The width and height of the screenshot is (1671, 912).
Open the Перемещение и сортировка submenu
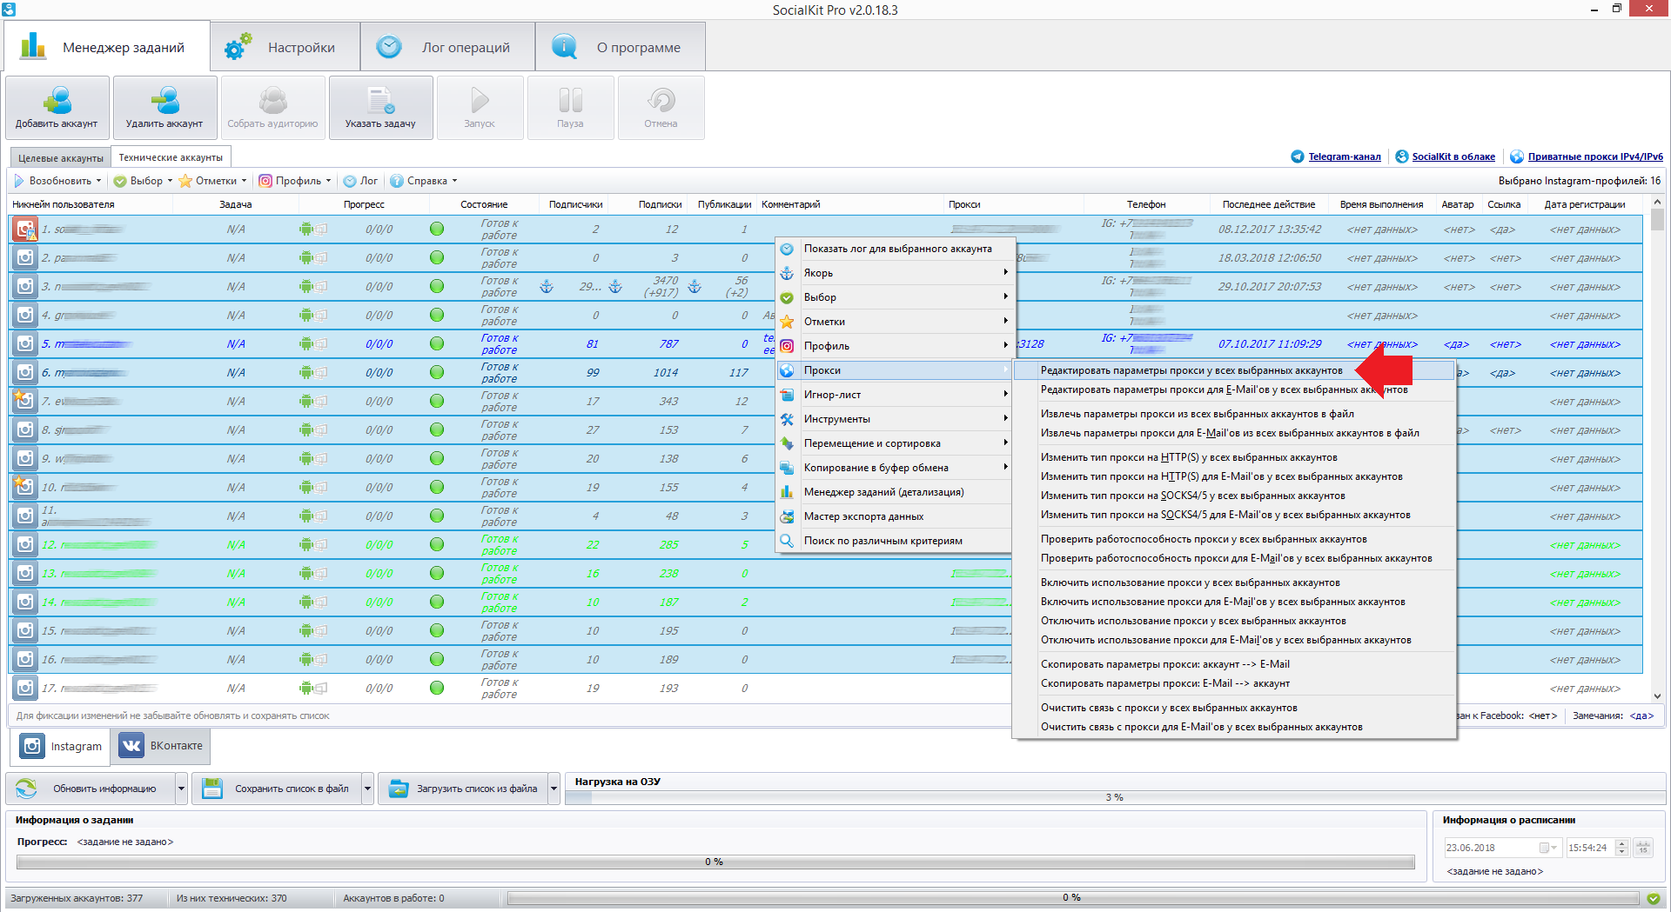coord(895,443)
